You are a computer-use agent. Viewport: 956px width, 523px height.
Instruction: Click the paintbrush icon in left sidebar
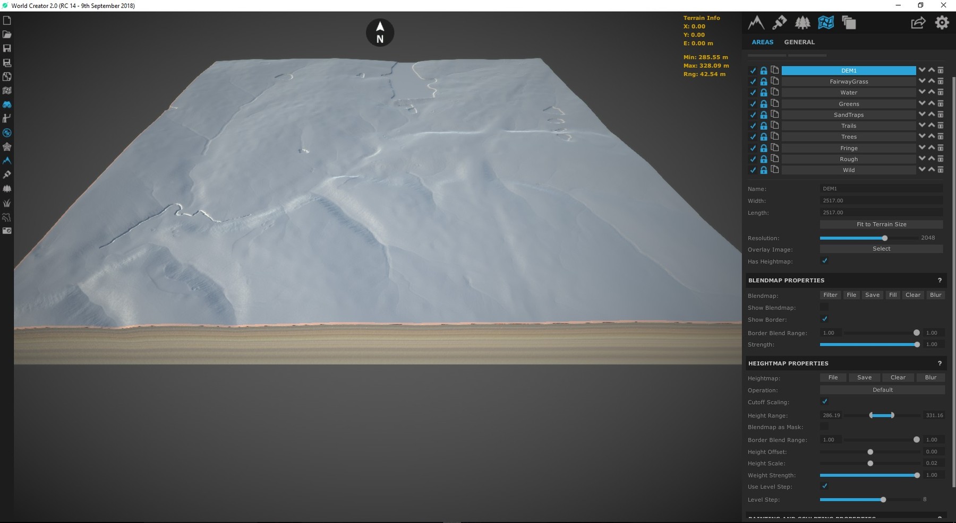[7, 175]
